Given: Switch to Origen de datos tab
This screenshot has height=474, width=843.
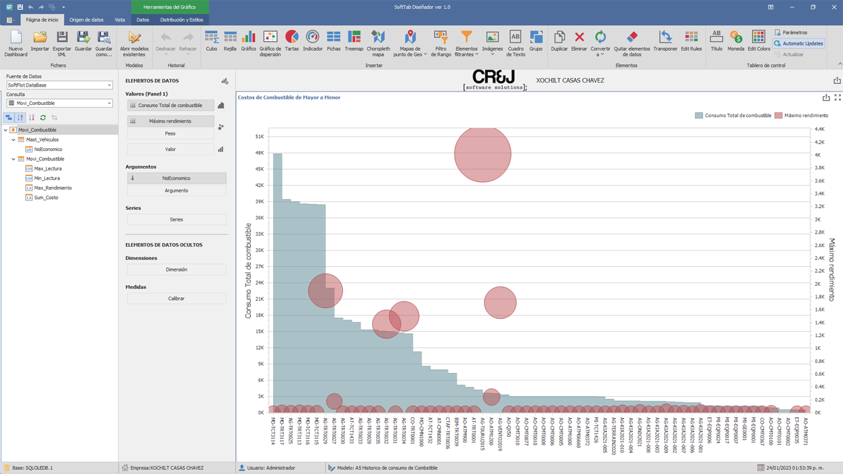Looking at the screenshot, I should coord(86,20).
